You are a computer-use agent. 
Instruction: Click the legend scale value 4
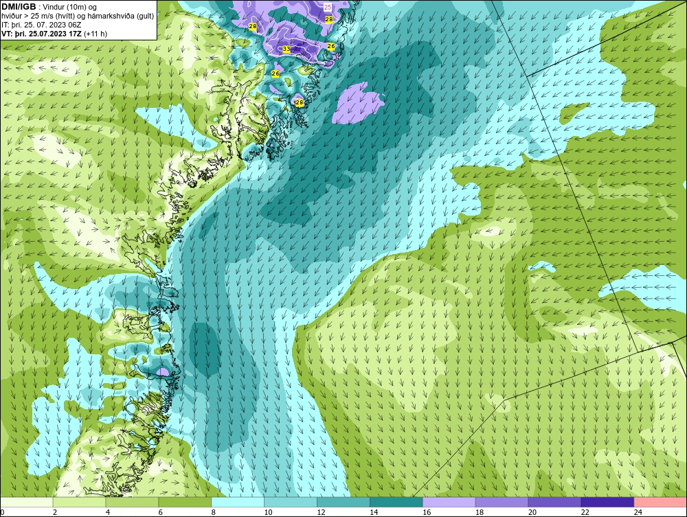[108, 512]
